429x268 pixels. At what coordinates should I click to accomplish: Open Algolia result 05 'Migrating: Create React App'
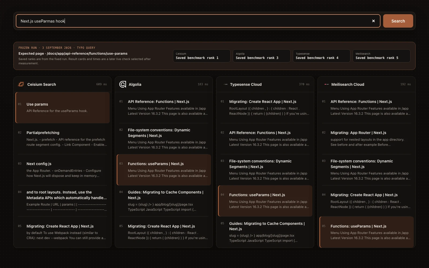(x=164, y=232)
